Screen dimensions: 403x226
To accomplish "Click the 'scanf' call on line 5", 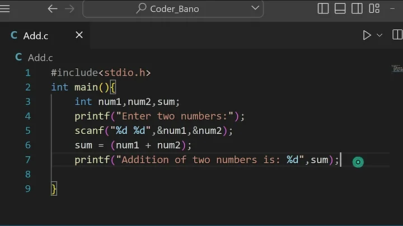I will (x=89, y=131).
